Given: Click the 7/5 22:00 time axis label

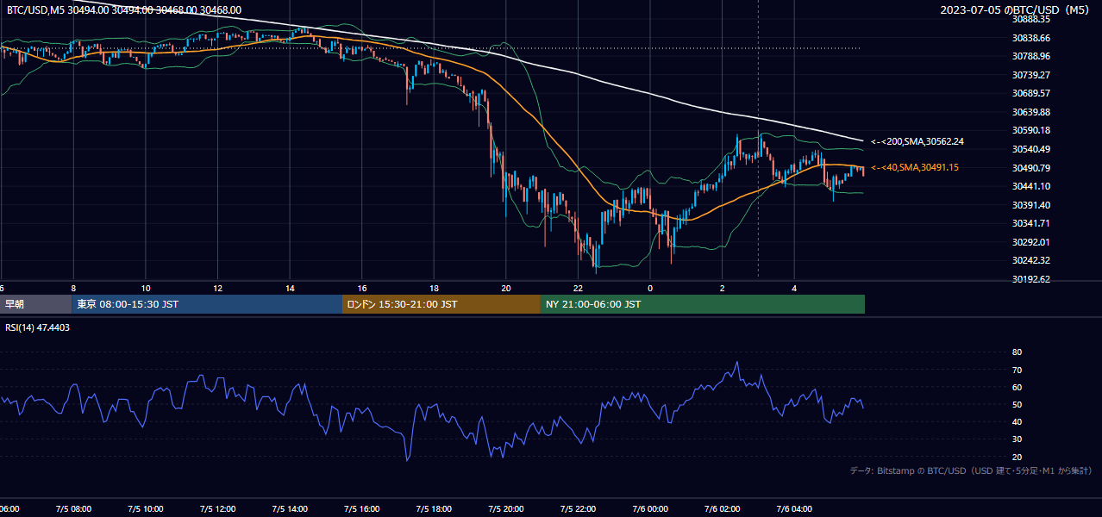Looking at the screenshot, I should (x=579, y=509).
